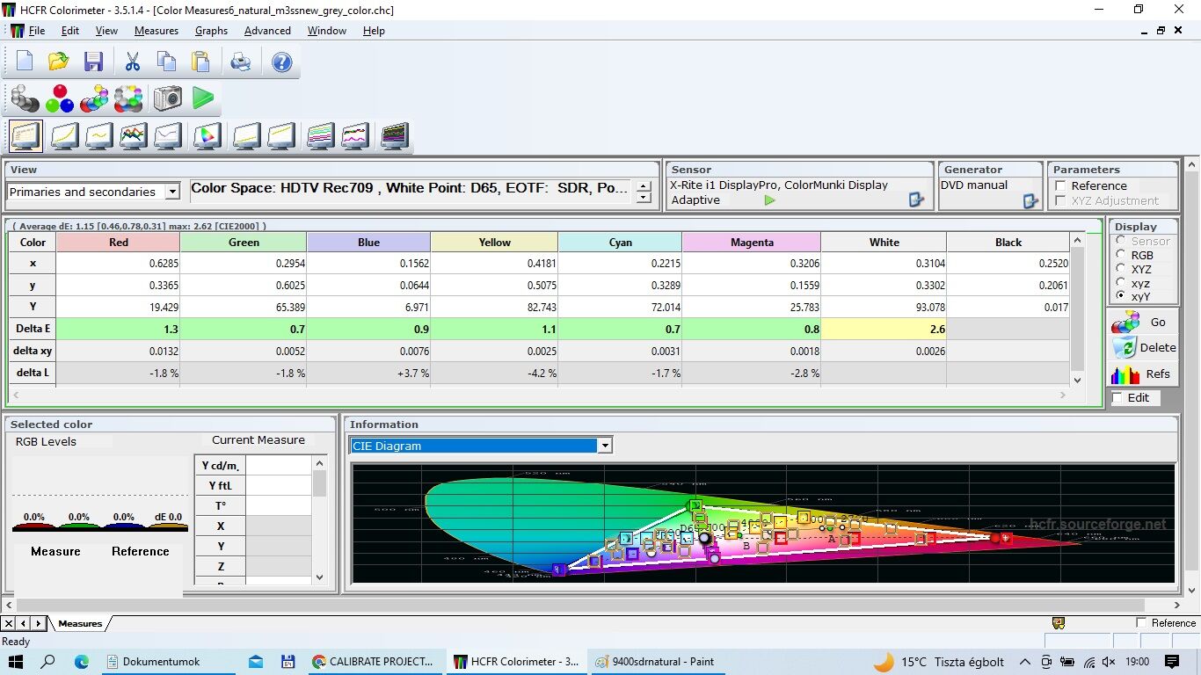
Task: Open the CIE Diagram information dropdown
Action: pos(604,446)
